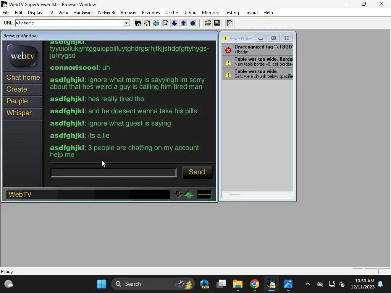This screenshot has width=391, height=293.
Task: Expand the URL dropdown arrow
Action: tap(126, 23)
